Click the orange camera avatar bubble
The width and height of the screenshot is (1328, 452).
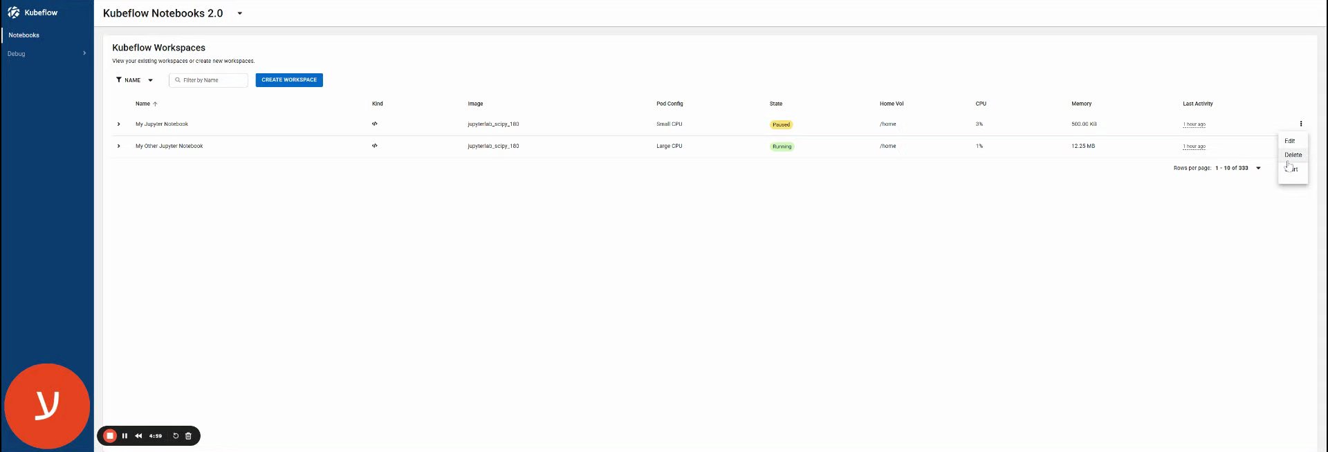pos(47,406)
